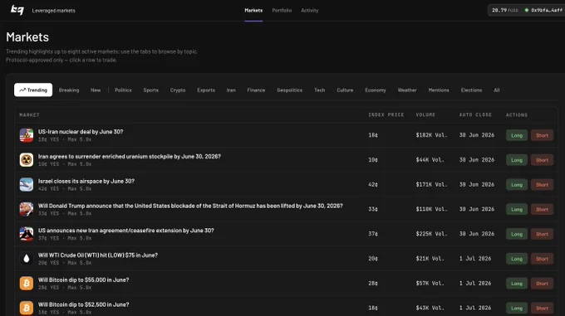
Task: Select the Tech category tab
Action: point(320,90)
